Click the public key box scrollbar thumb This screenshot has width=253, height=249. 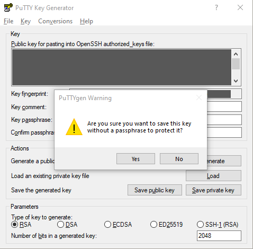[236, 64]
